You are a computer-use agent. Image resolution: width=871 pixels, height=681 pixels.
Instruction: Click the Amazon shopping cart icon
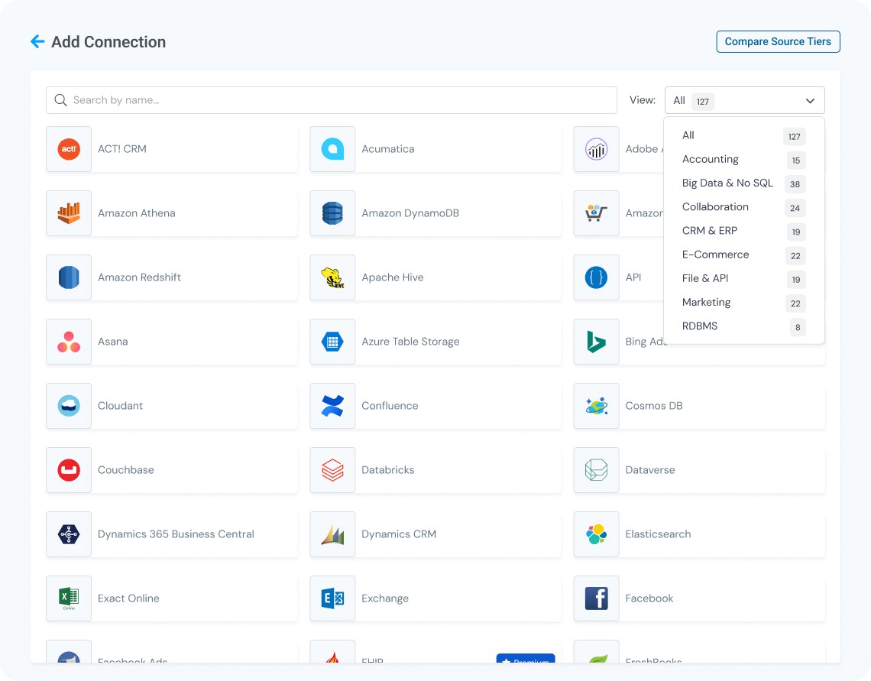[597, 213]
